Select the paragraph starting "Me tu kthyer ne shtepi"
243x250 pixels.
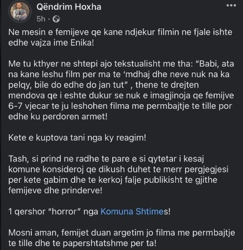point(121,90)
